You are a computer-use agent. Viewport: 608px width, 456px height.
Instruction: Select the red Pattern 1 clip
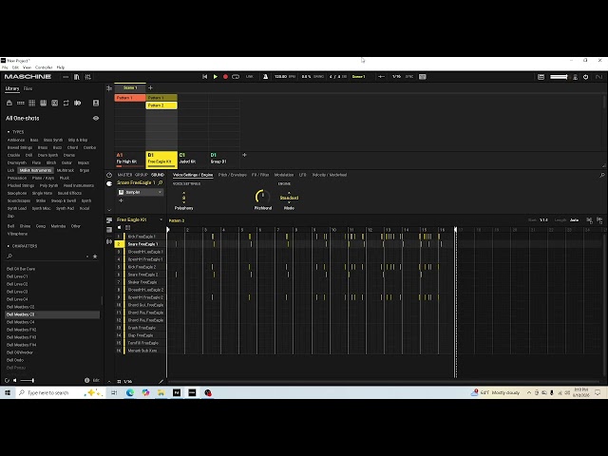(130, 98)
